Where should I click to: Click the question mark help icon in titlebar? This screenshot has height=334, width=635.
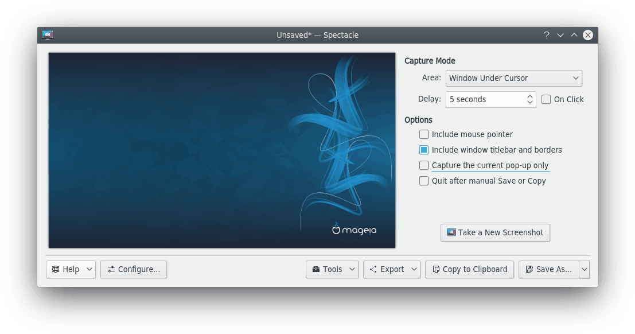tap(547, 35)
